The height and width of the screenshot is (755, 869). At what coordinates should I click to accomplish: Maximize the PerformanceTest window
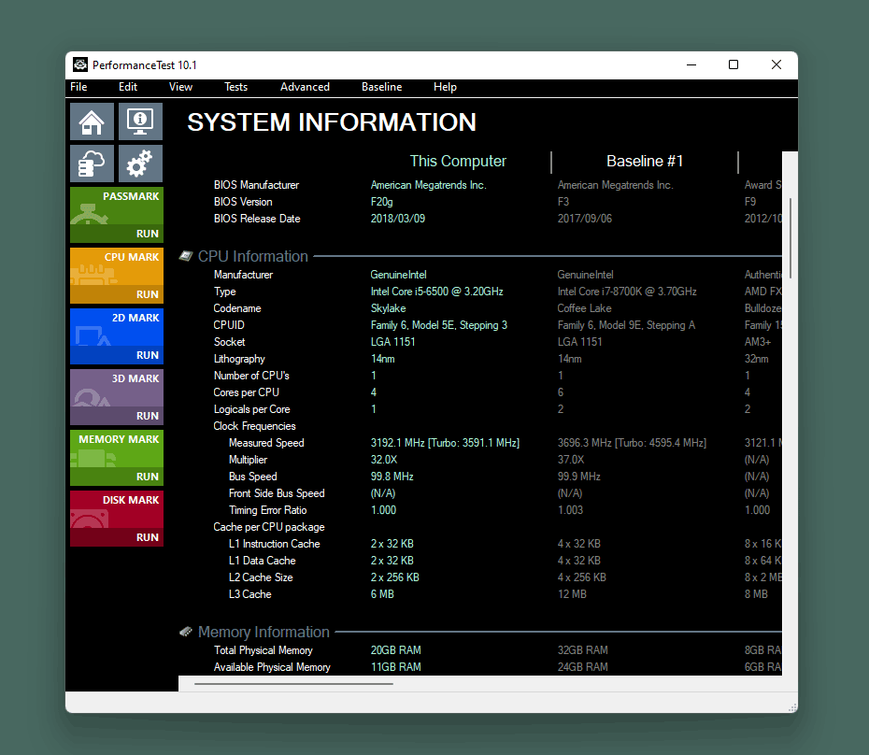(734, 64)
